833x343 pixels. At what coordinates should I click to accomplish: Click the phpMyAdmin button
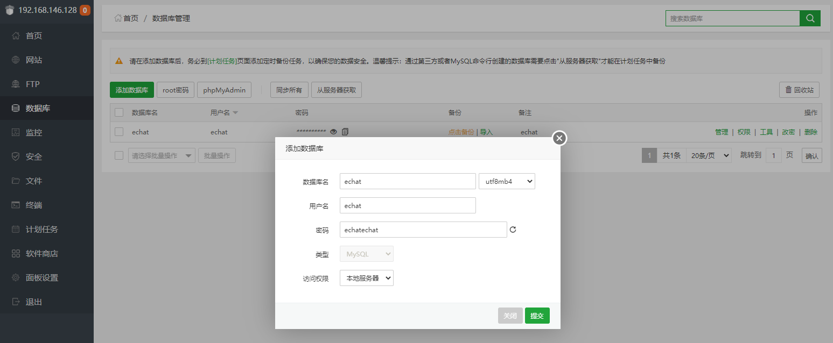(x=225, y=90)
